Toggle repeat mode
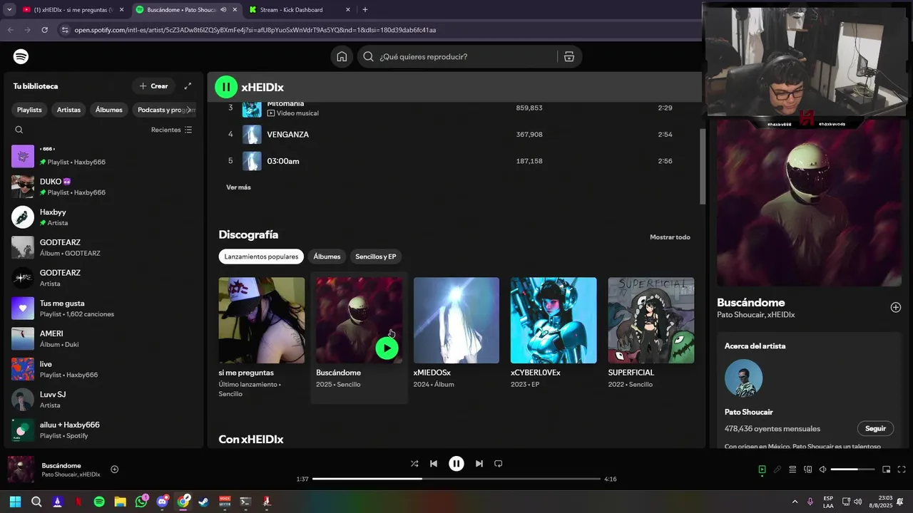913x513 pixels. point(499,463)
